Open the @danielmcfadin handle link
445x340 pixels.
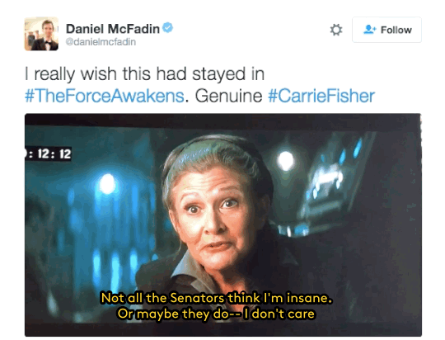pos(101,42)
